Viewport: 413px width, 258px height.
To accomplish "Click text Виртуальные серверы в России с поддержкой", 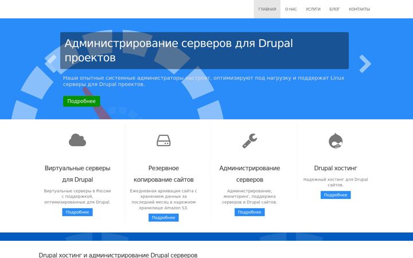I will tap(77, 197).
